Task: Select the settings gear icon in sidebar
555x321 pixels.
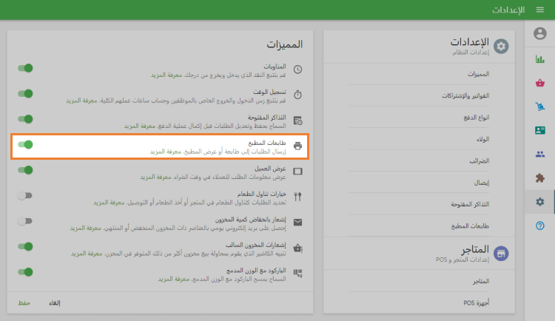Action: (x=539, y=202)
